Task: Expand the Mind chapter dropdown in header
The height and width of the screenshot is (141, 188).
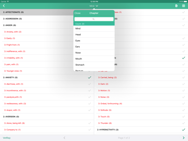Action: (94, 6)
